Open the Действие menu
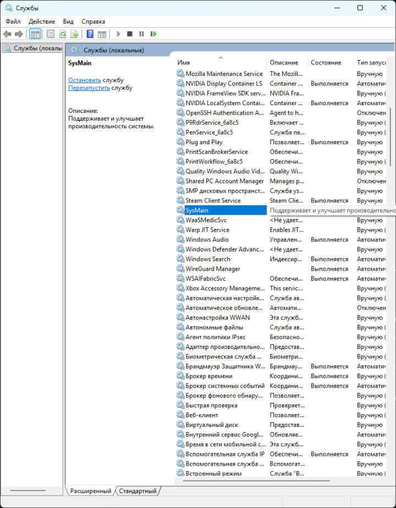This screenshot has width=396, height=508. (x=41, y=21)
